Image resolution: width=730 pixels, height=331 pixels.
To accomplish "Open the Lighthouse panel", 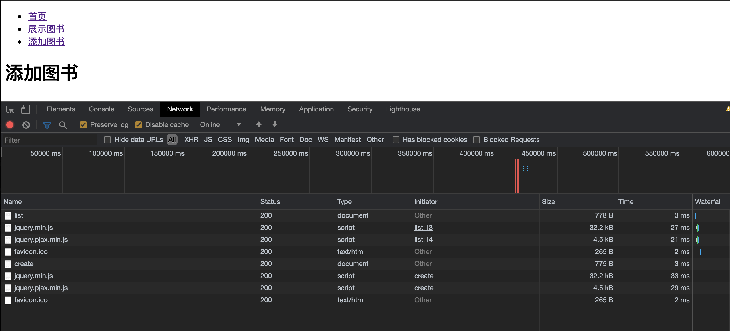I will (x=403, y=109).
